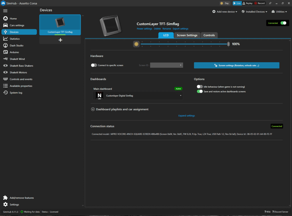Open ShakeIt Wind via its icon
Image resolution: width=292 pixels, height=216 pixels.
5,59
